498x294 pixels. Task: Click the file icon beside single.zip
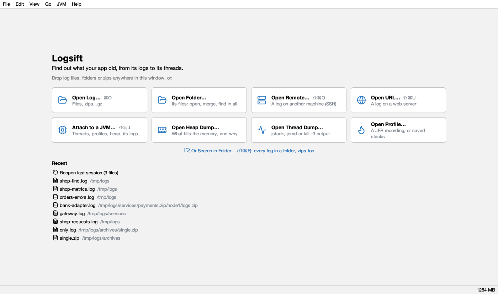point(55,238)
